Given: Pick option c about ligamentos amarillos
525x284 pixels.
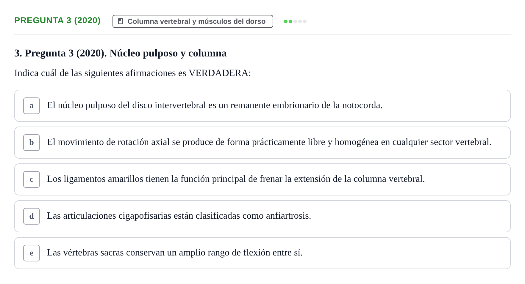Looking at the screenshot, I should 262,179.
